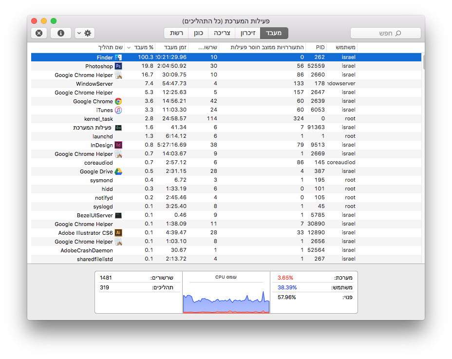Click the חפש search input field
452x359 pixels.
(386, 33)
